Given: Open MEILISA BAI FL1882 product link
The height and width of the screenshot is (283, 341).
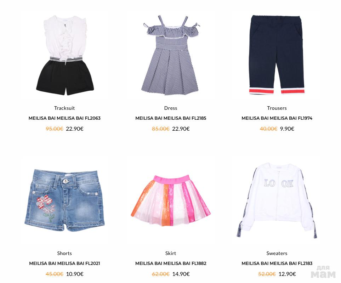Looking at the screenshot, I should pyautogui.click(x=171, y=263).
